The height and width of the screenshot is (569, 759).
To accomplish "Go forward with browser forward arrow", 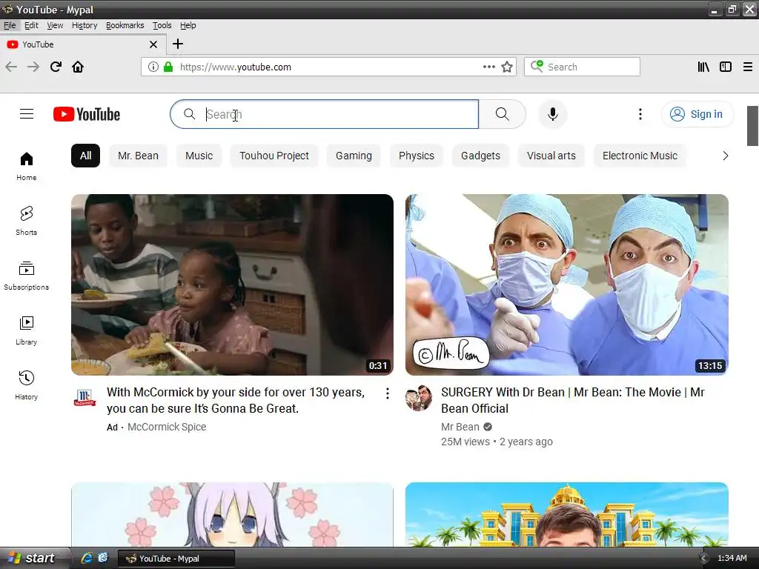I will coord(33,67).
